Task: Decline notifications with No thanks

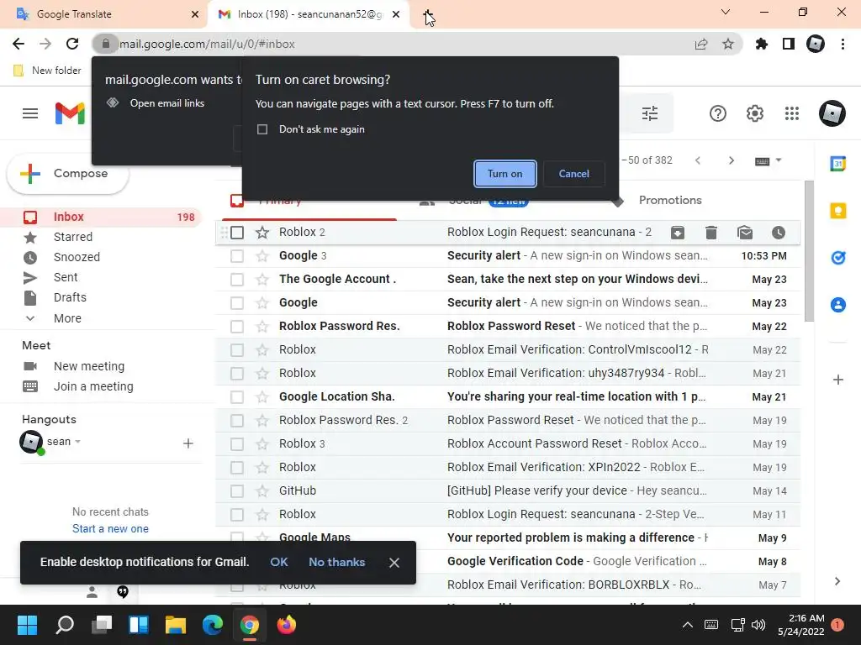Action: [336, 562]
